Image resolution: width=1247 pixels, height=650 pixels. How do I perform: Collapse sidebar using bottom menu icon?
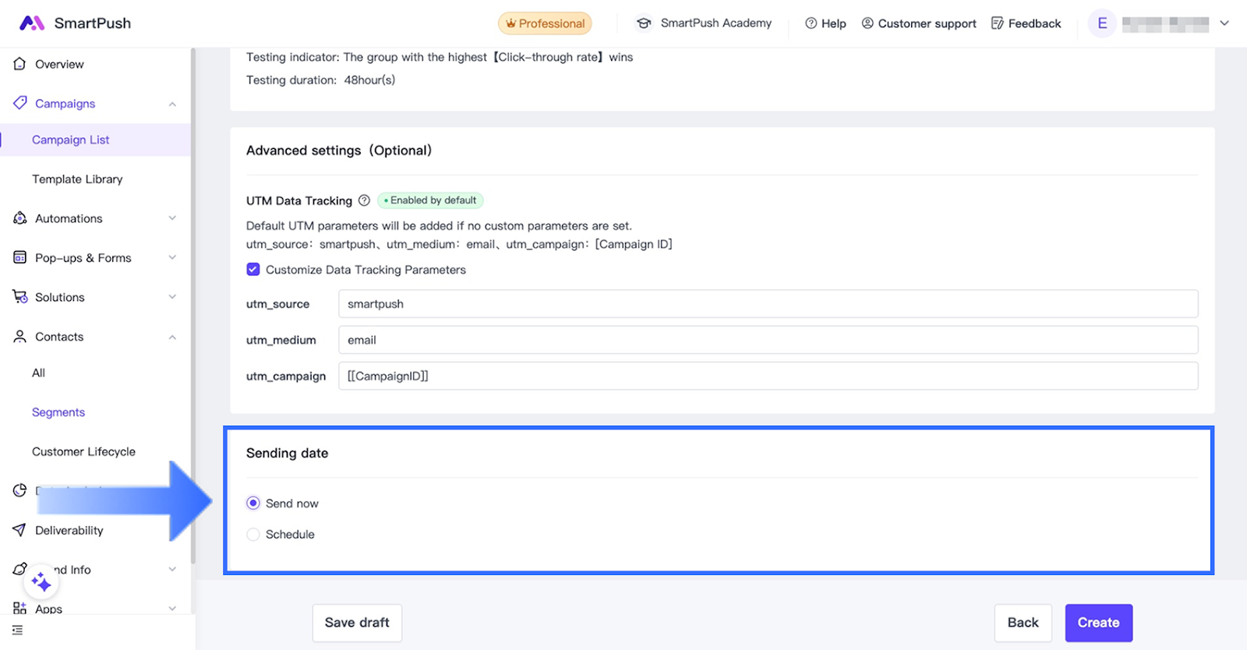pyautogui.click(x=18, y=630)
